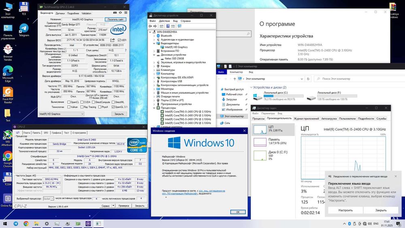Expand the Bluetooth node in Device Manager

pyautogui.click(x=154, y=36)
